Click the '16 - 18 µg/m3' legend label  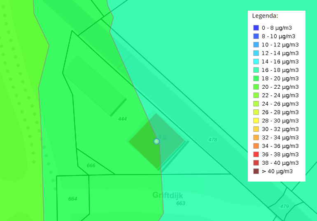pos(280,70)
